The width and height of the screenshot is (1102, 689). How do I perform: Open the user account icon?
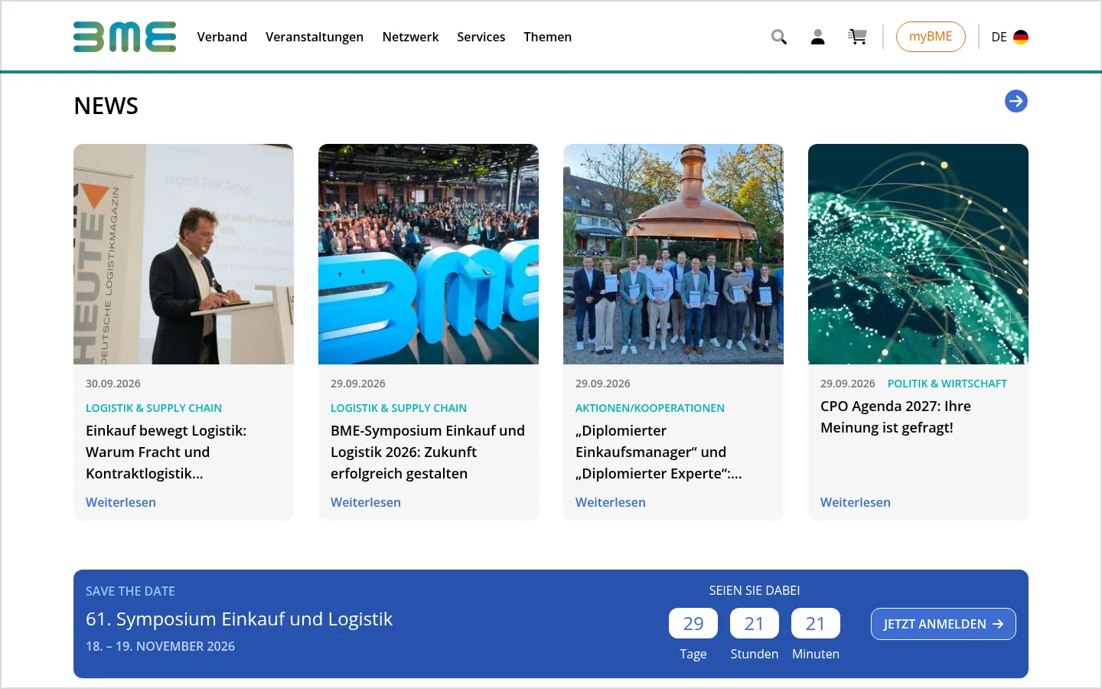817,37
